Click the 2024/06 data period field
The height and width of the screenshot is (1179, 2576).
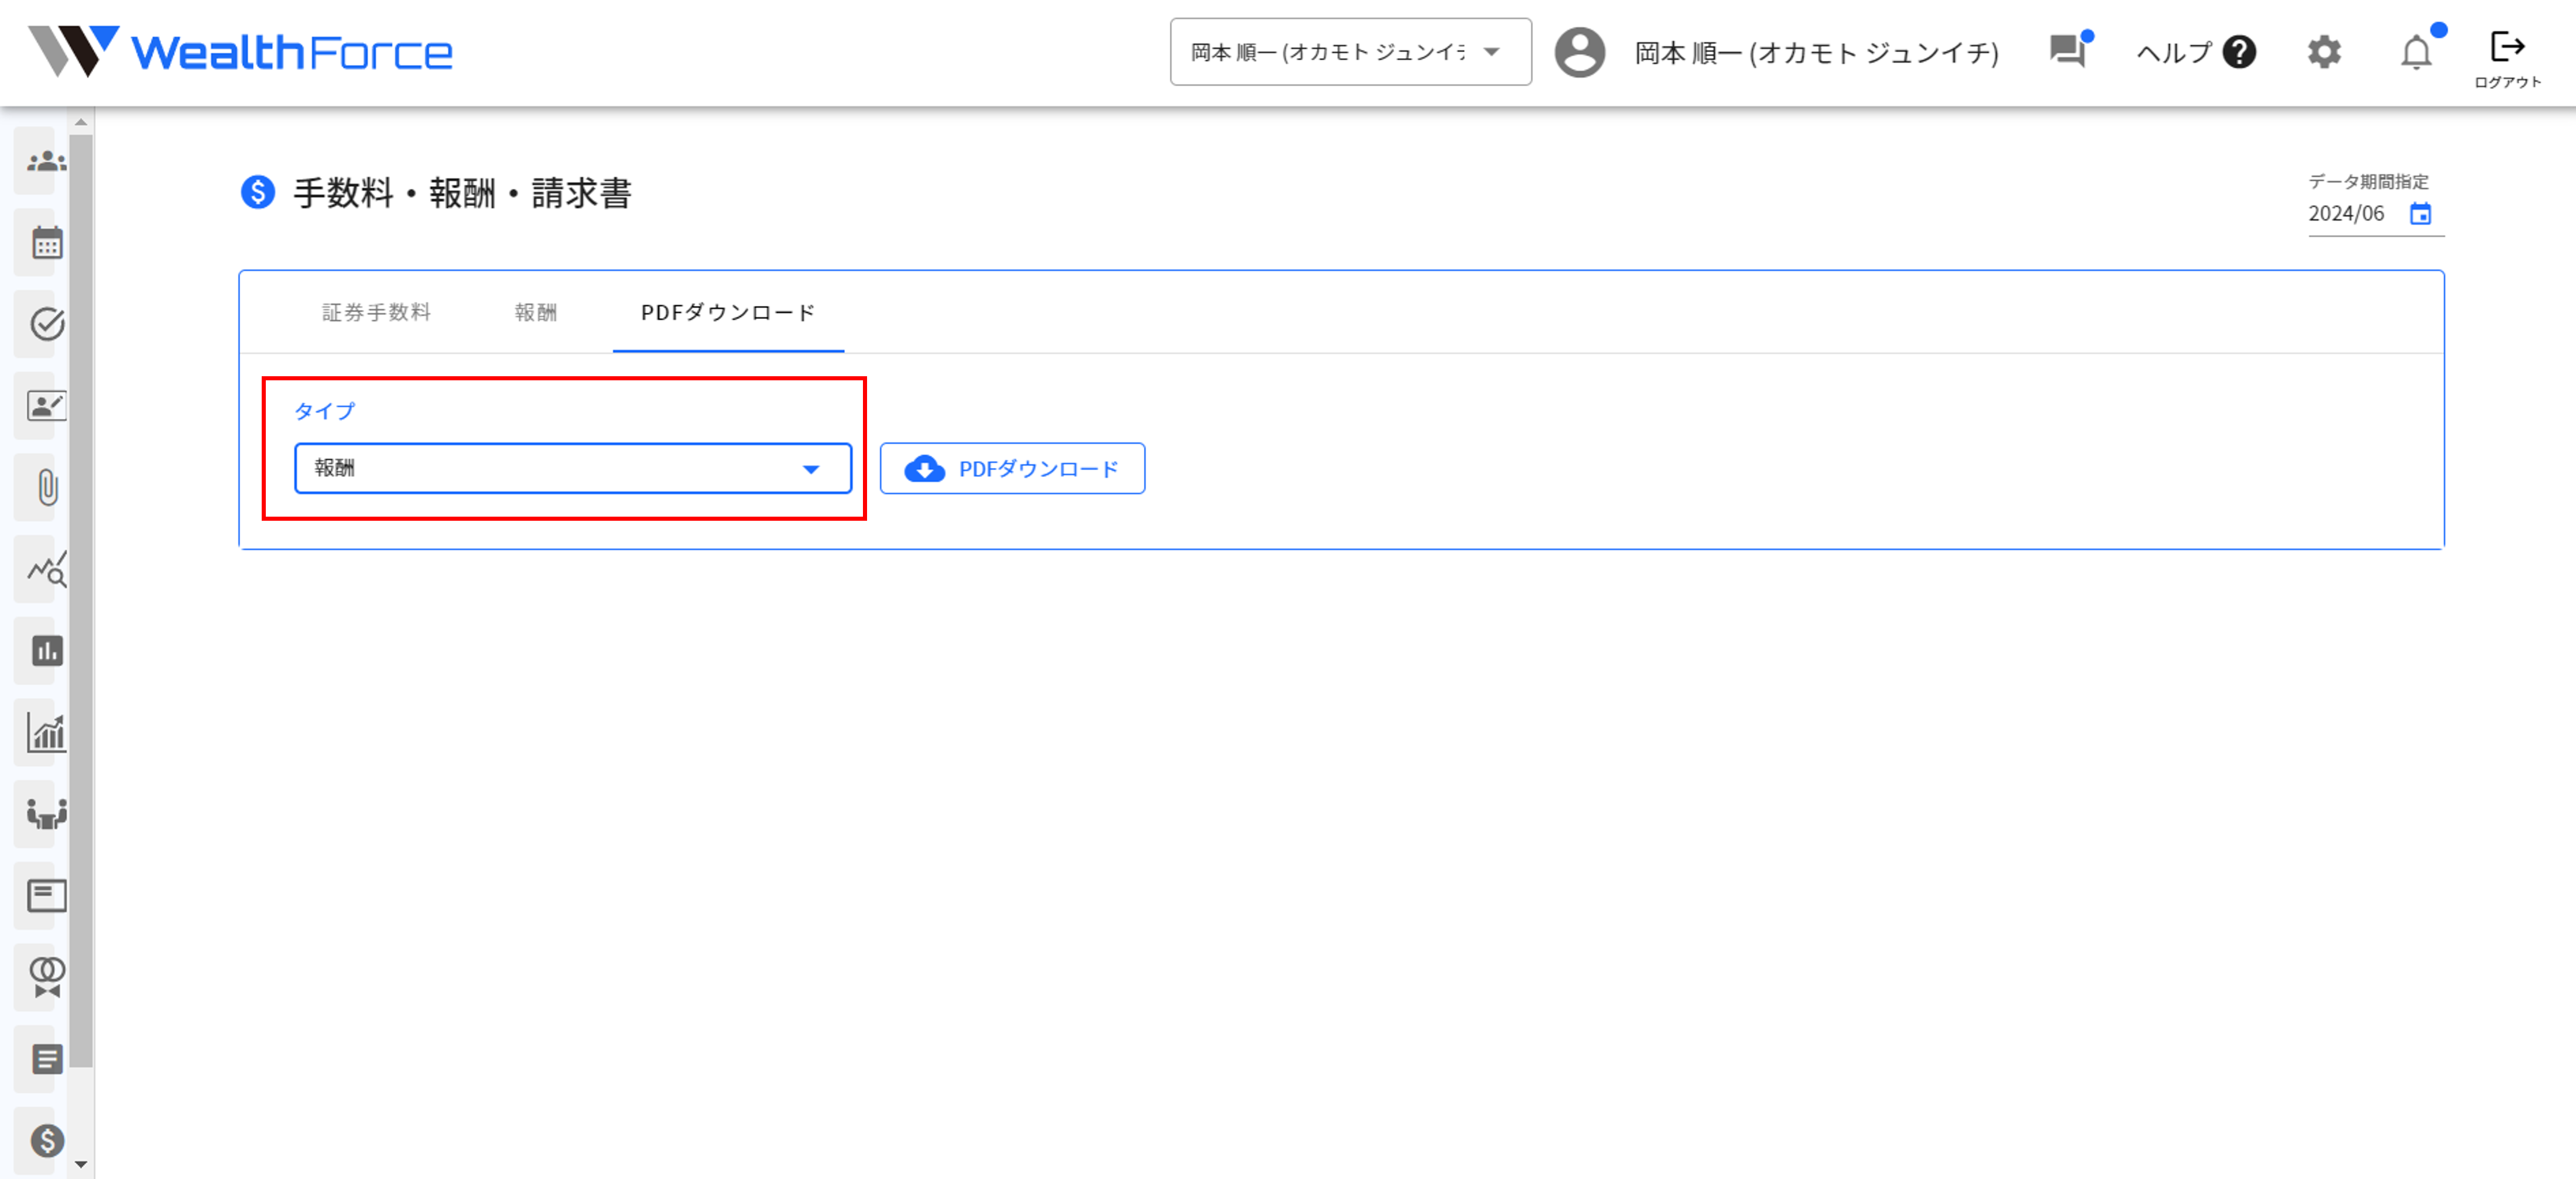tap(2346, 214)
